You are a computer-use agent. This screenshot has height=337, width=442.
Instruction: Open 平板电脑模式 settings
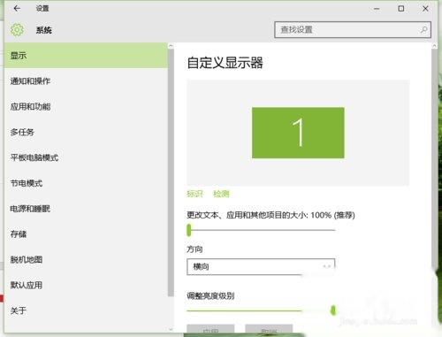tap(86, 157)
